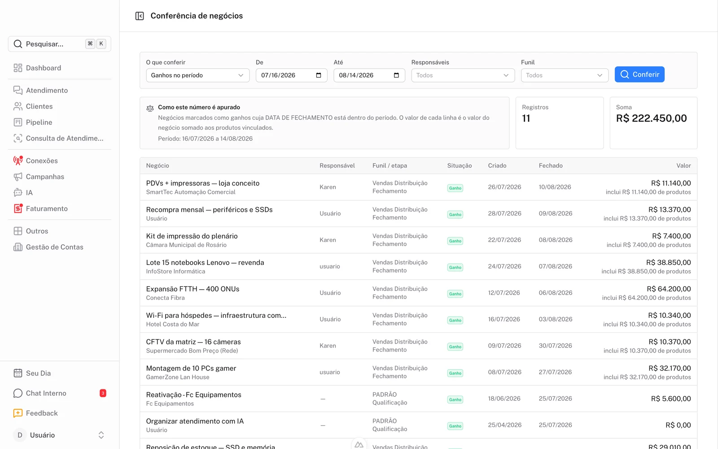Viewport: 718px width, 449px height.
Task: Click the Pipeline board icon
Action: coord(18,122)
